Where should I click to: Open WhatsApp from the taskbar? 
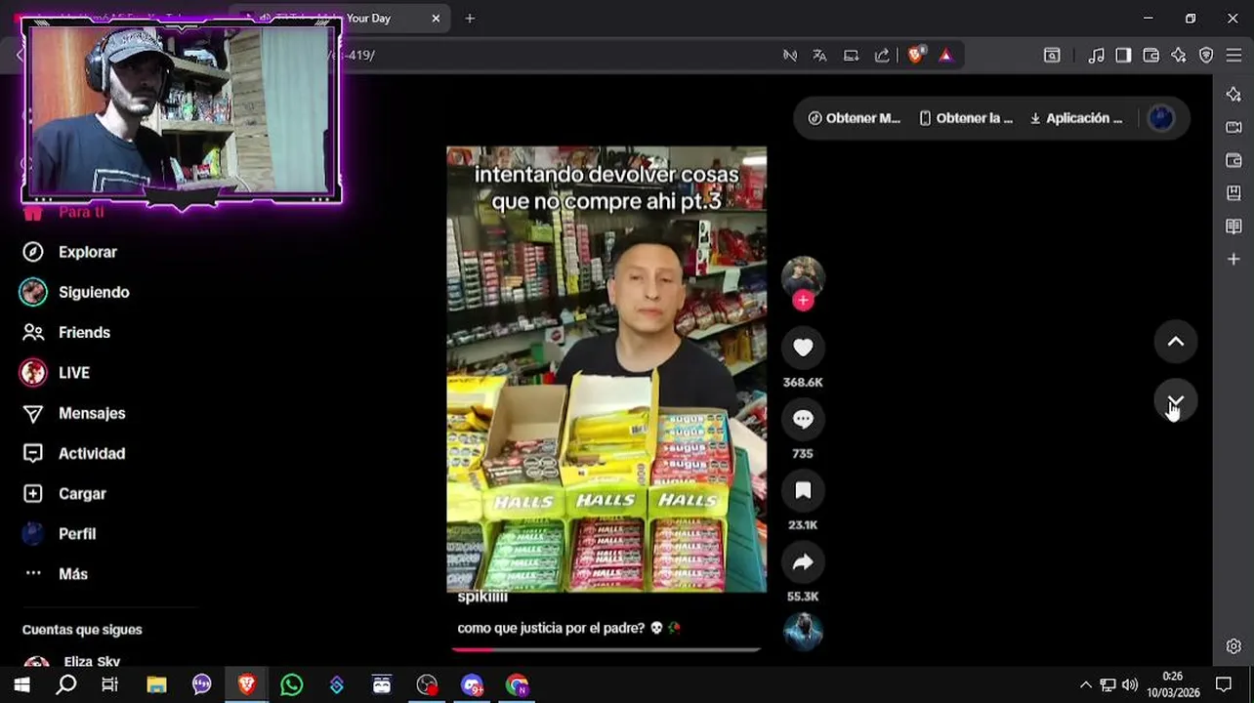[291, 685]
